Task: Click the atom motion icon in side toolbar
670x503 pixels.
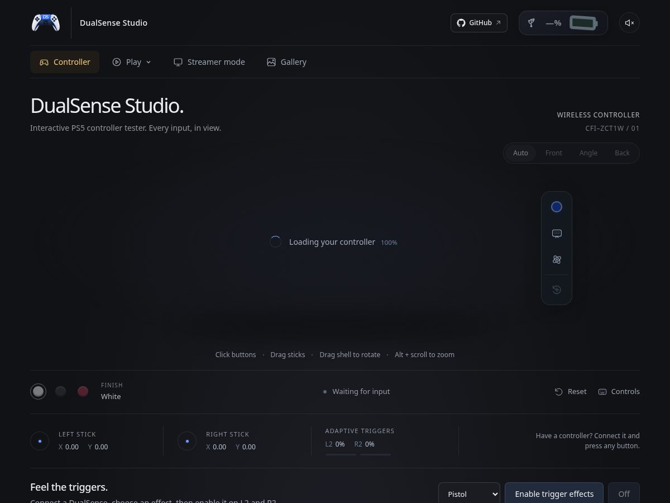Action: pos(557,259)
